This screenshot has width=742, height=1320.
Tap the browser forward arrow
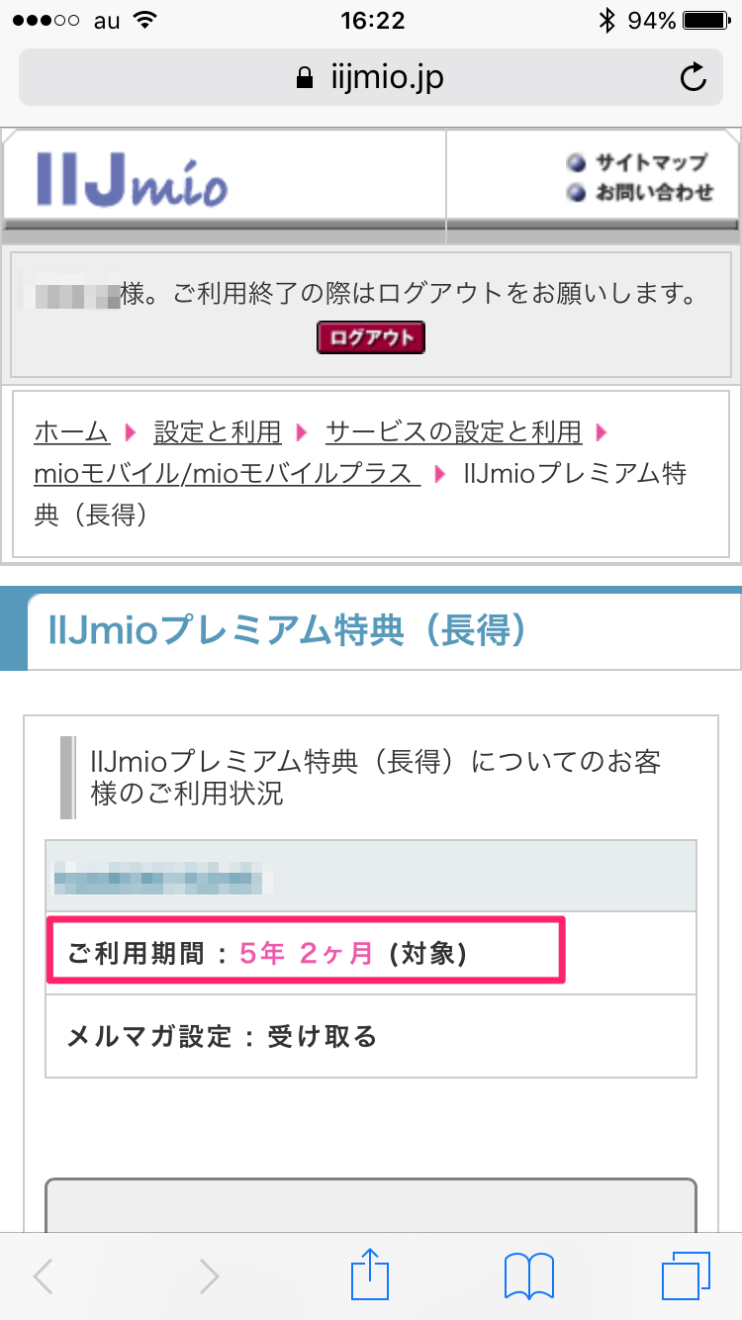[x=208, y=1276]
